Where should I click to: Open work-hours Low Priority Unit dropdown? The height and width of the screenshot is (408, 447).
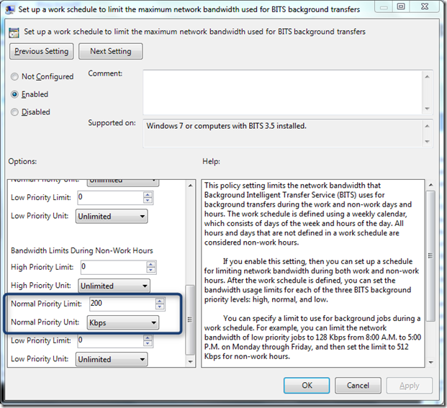pos(112,217)
